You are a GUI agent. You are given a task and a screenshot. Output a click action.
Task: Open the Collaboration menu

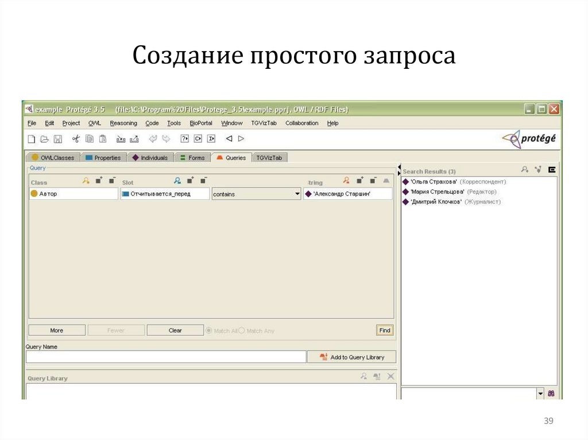coord(302,123)
